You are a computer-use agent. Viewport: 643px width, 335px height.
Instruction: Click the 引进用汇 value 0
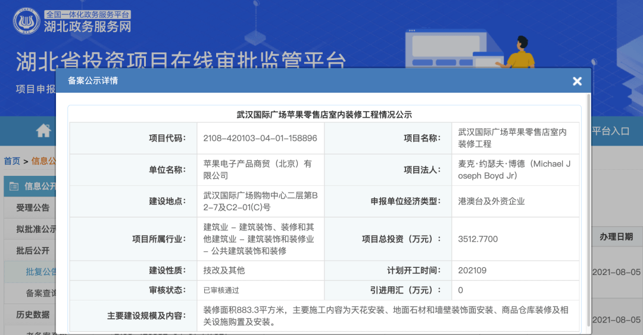460,290
